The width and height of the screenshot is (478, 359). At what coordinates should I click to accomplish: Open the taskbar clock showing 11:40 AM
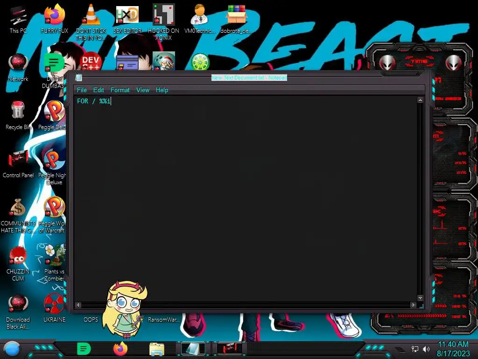click(453, 349)
